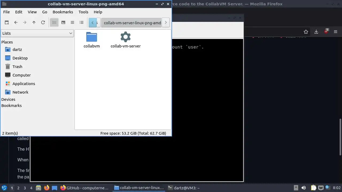This screenshot has width=342, height=192.
Task: Open the LXQt start menu
Action: (4, 188)
